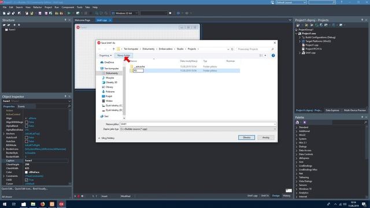
Task: Click the search icon in Palette panel
Action: click(x=365, y=122)
